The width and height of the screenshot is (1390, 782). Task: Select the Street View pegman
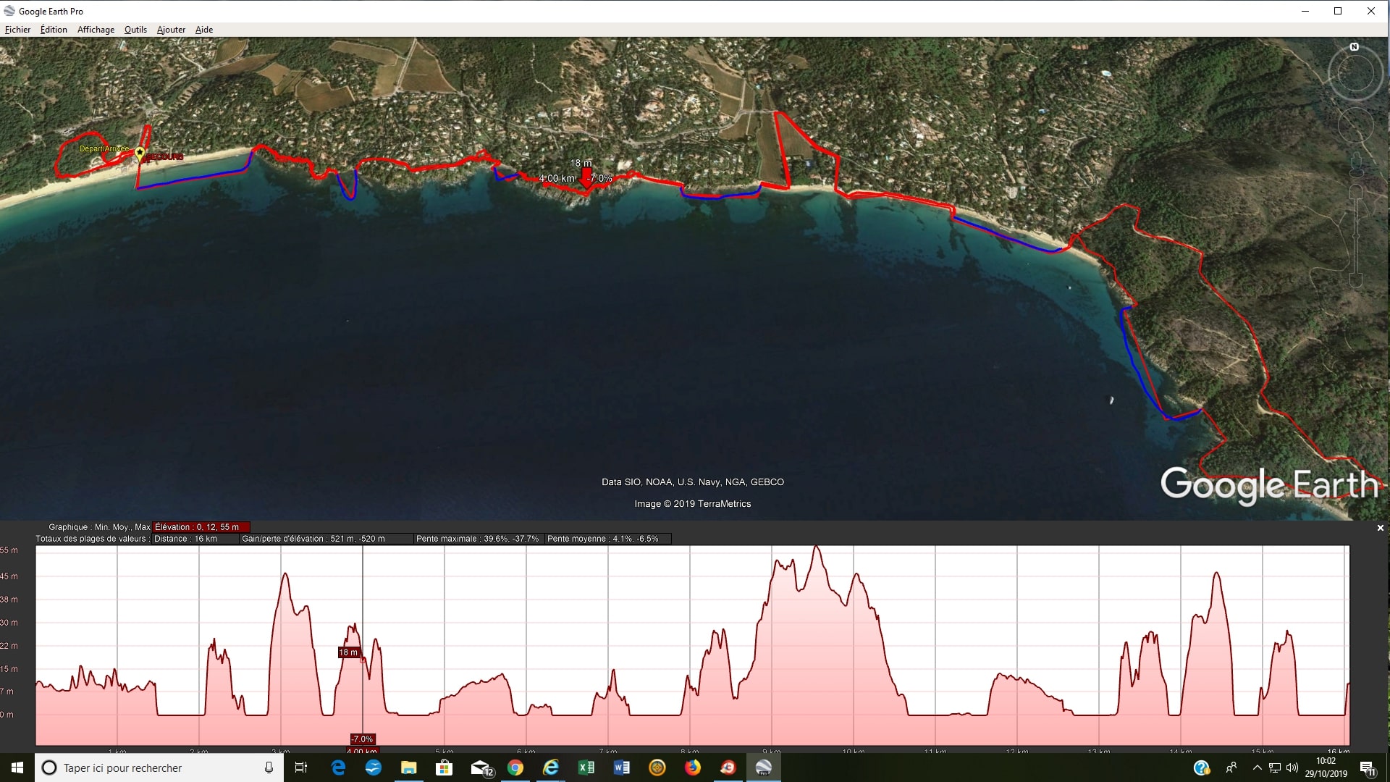coord(1356,165)
